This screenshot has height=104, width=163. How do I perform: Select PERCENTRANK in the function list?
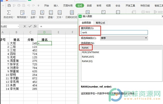tap(121, 52)
